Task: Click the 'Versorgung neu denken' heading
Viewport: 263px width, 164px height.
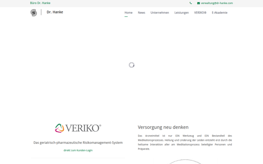Action: (x=163, y=127)
